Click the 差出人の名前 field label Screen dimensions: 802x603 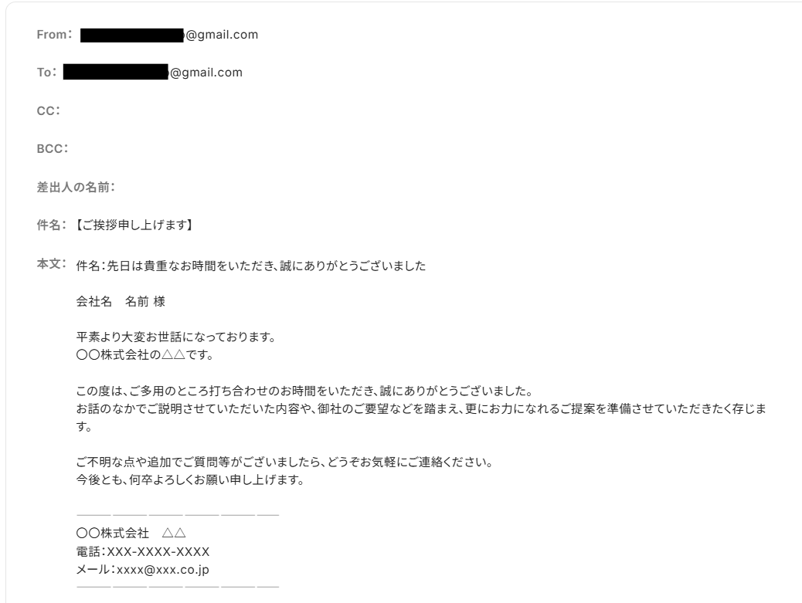(x=76, y=187)
